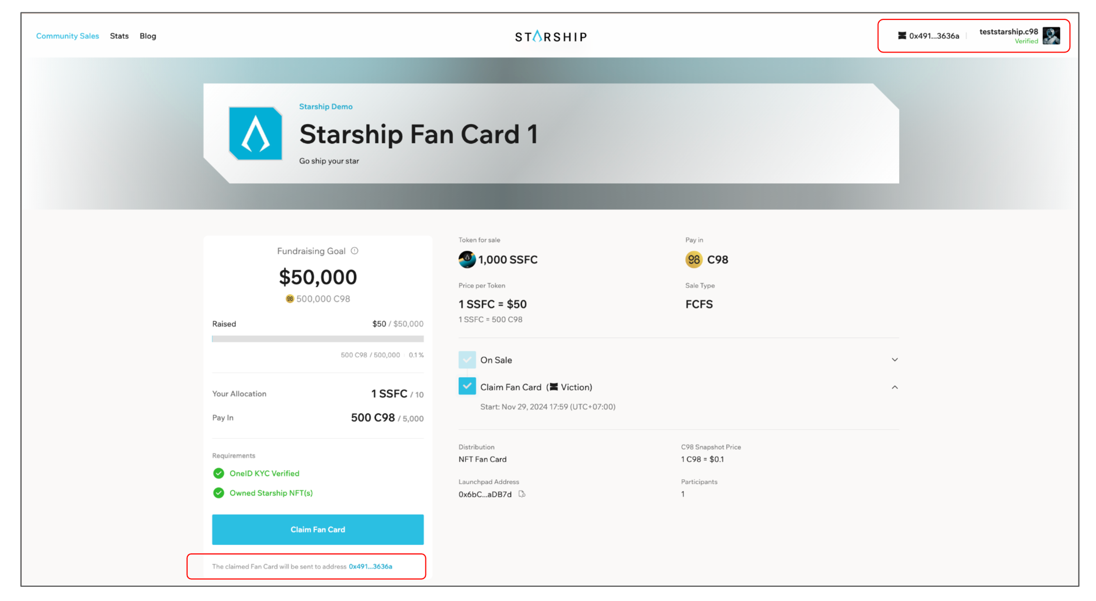The image size is (1096, 601).
Task: Collapse the Claim Fan Card section
Action: [x=894, y=387]
